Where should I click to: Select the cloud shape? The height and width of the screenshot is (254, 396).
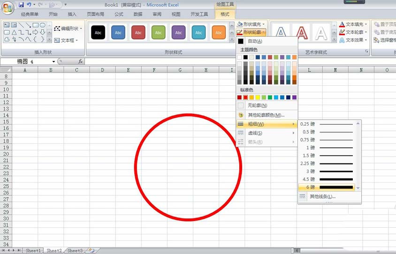tap(7, 39)
